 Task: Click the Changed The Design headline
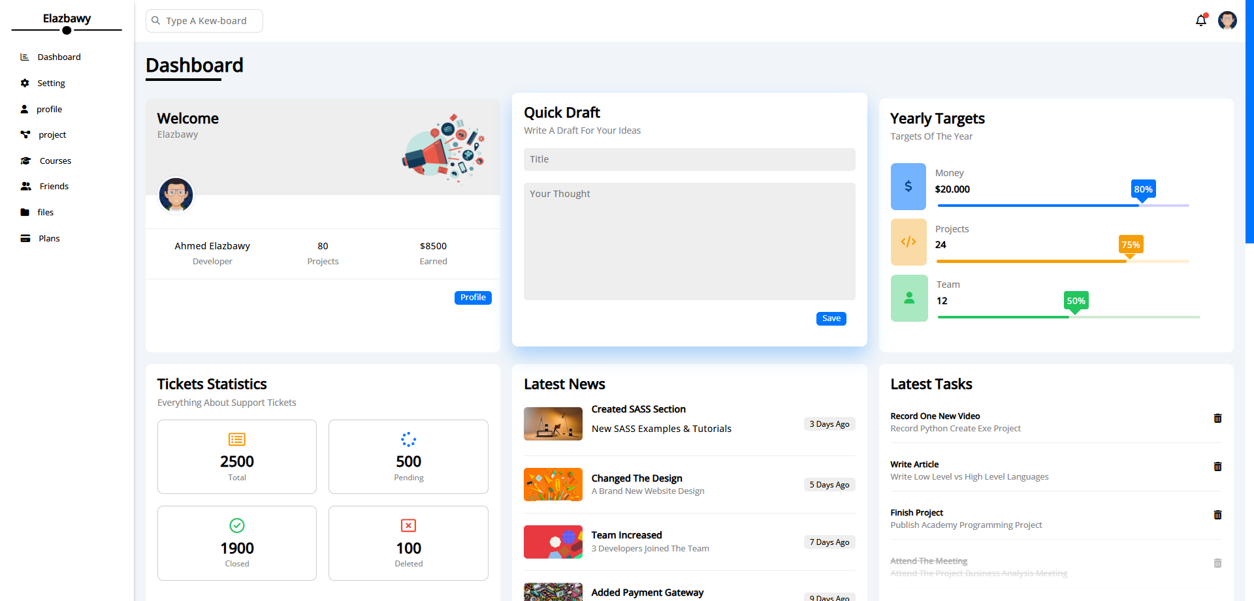(637, 478)
